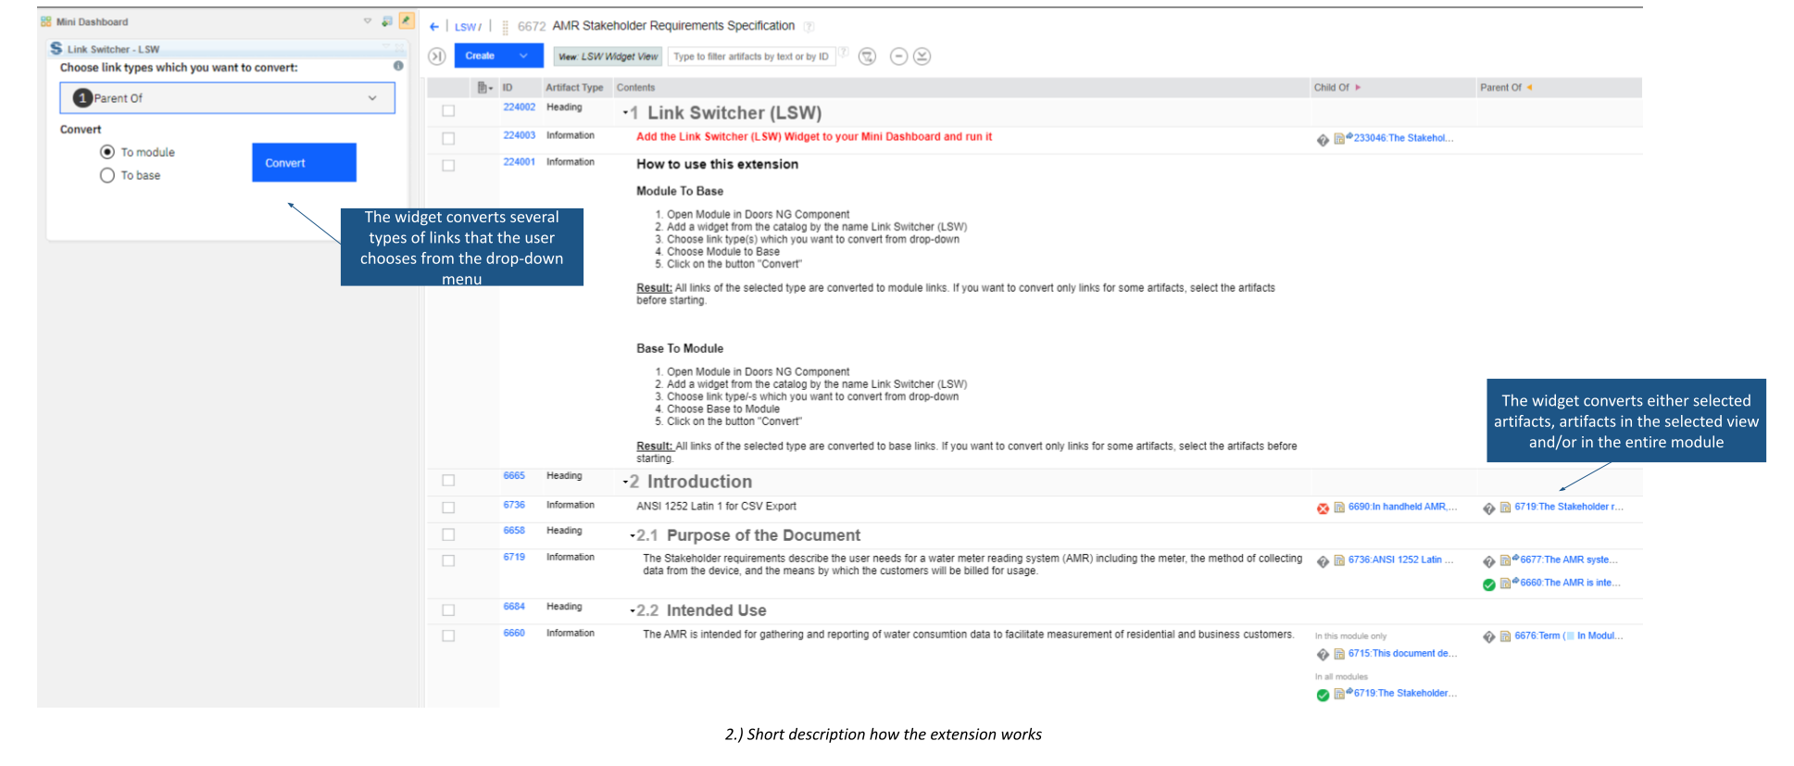
Task: Click the help icon beside the filter field
Action: click(x=844, y=52)
